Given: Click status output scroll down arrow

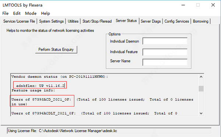Looking at the screenshot, I should (x=201, y=113).
